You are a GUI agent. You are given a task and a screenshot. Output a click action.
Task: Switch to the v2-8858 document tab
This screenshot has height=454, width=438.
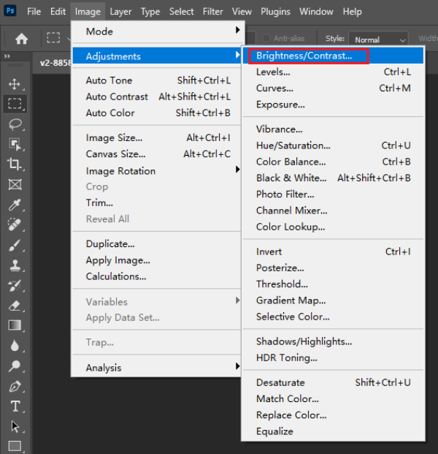(55, 63)
